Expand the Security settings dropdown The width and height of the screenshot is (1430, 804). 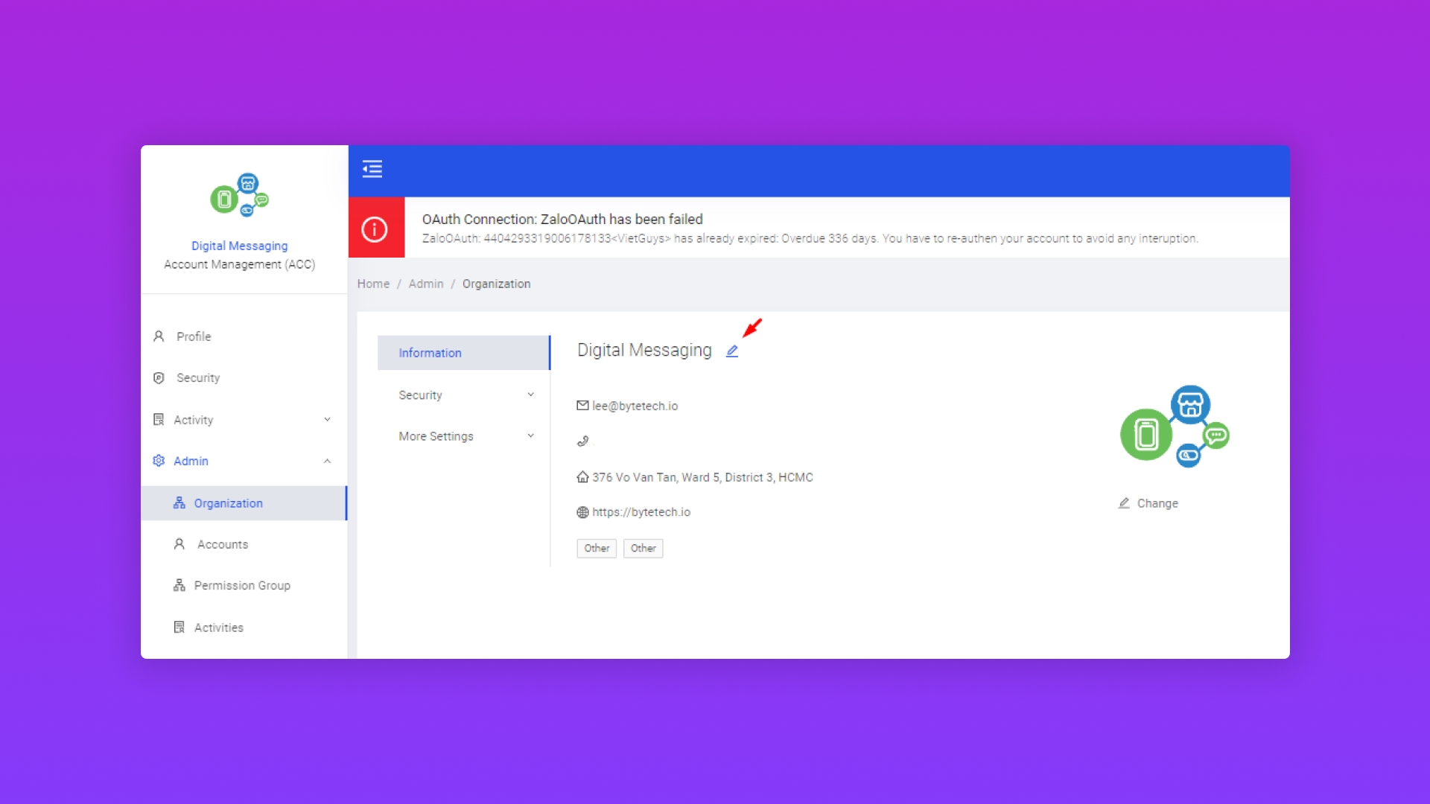(x=530, y=395)
